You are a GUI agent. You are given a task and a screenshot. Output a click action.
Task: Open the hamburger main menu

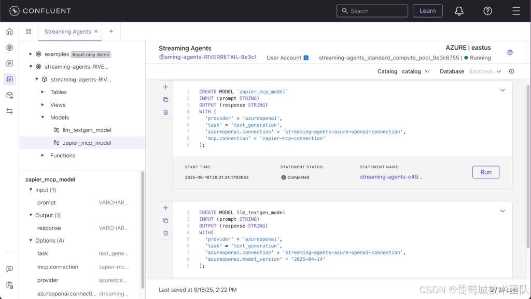tap(516, 11)
